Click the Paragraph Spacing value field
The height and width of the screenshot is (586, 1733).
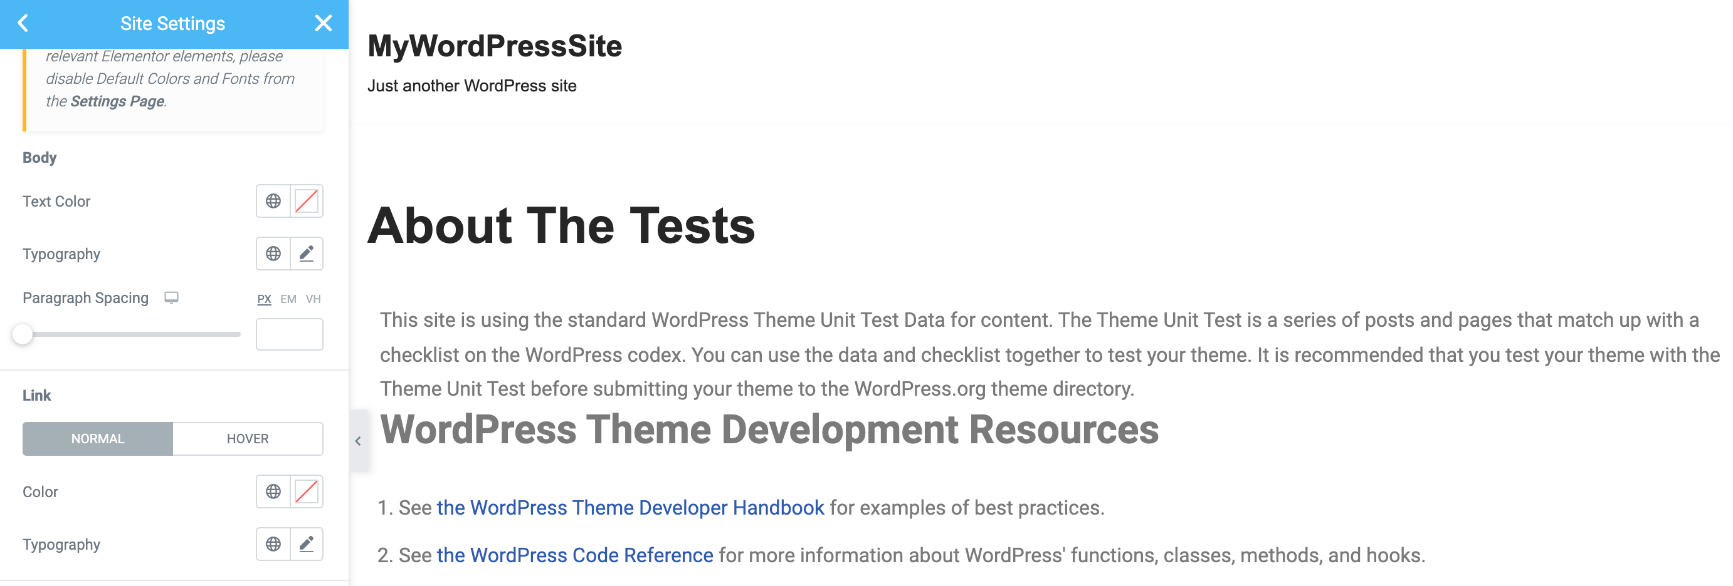[288, 334]
